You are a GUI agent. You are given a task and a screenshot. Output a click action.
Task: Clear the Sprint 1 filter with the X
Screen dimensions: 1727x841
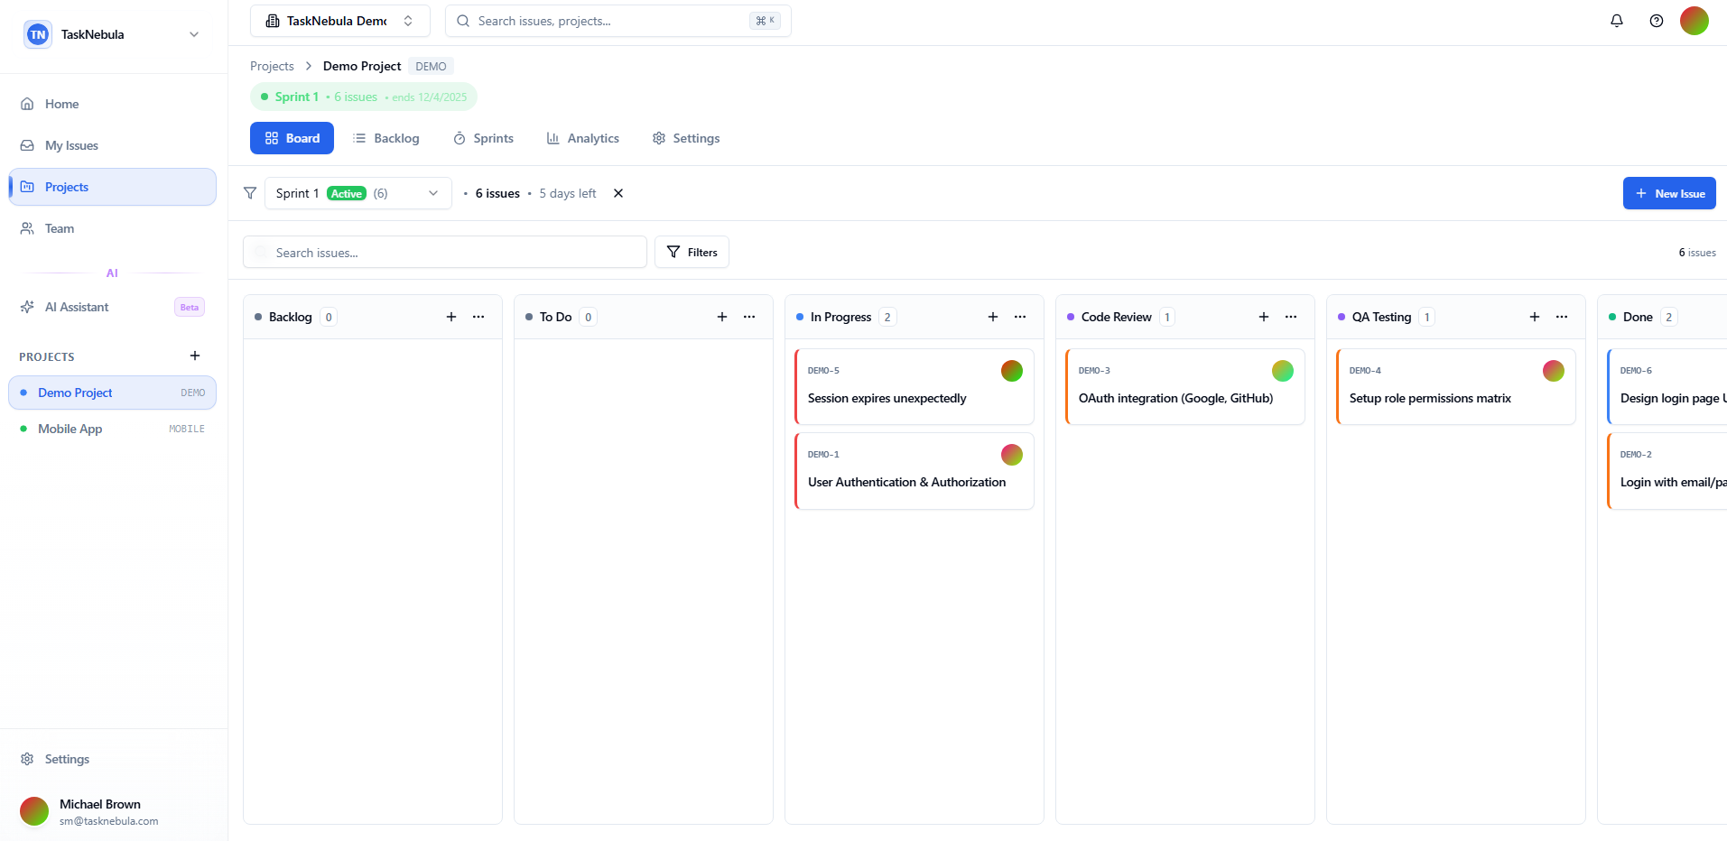pos(617,193)
